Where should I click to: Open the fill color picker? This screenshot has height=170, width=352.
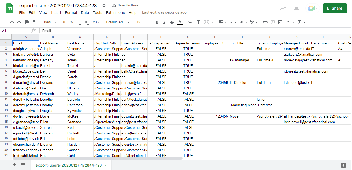pyautogui.click(x=190, y=22)
